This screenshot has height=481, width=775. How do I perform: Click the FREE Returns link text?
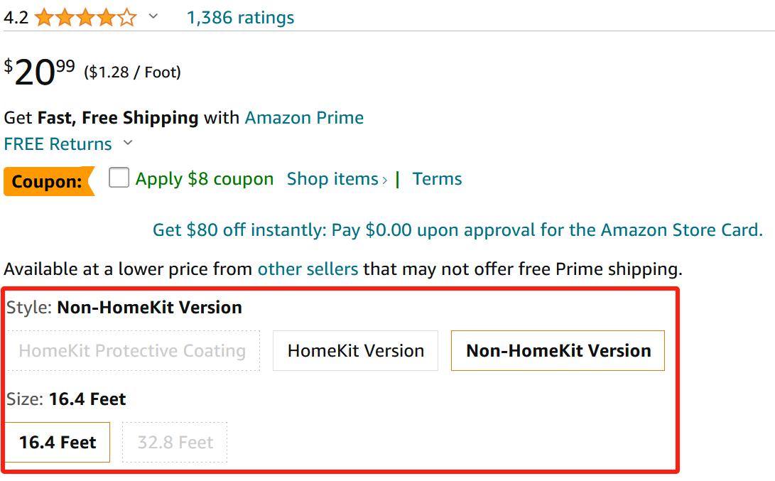(x=58, y=144)
